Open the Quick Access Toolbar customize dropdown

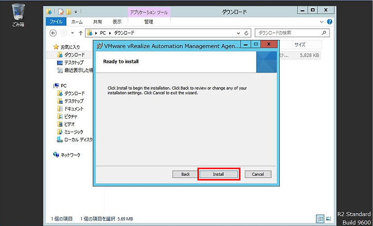pyautogui.click(x=76, y=12)
